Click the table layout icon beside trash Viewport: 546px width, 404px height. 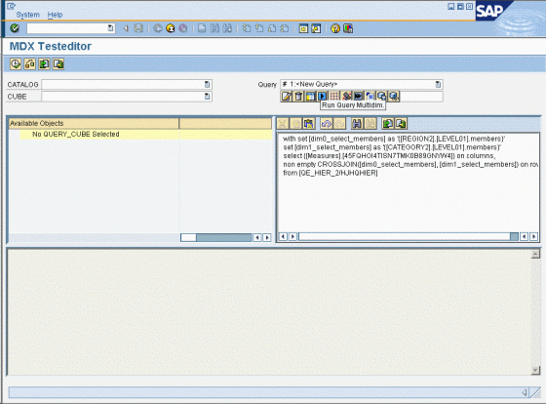point(310,97)
